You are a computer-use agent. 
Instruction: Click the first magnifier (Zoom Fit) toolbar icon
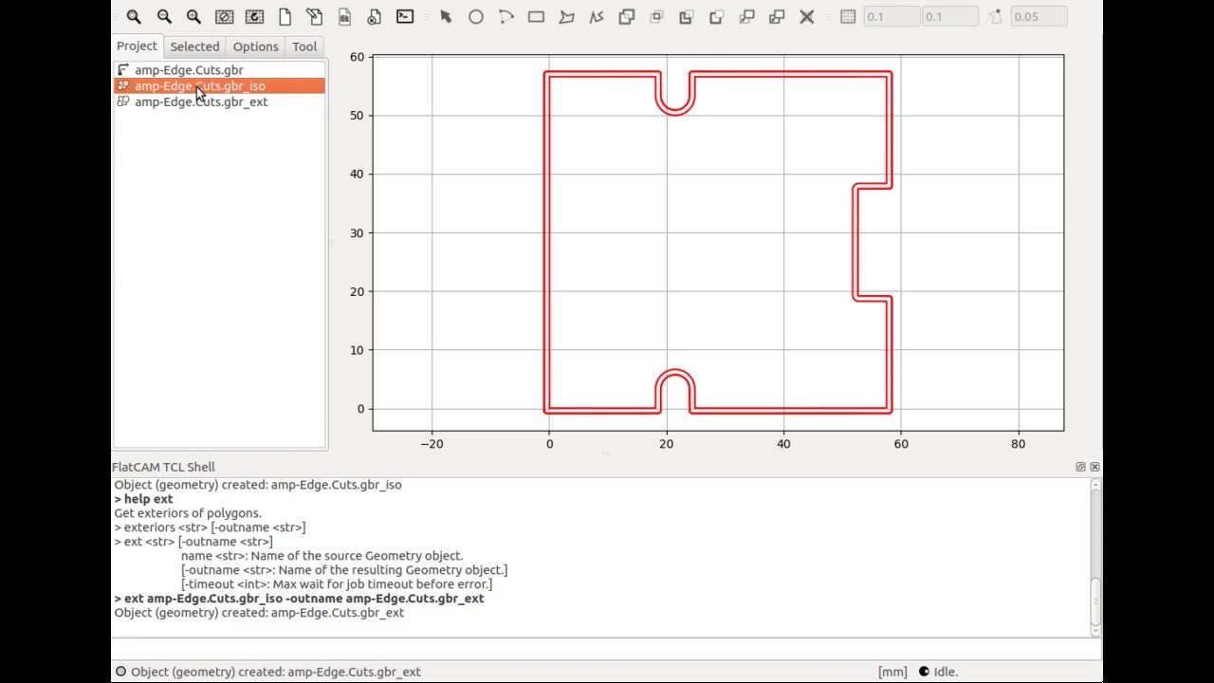point(134,16)
